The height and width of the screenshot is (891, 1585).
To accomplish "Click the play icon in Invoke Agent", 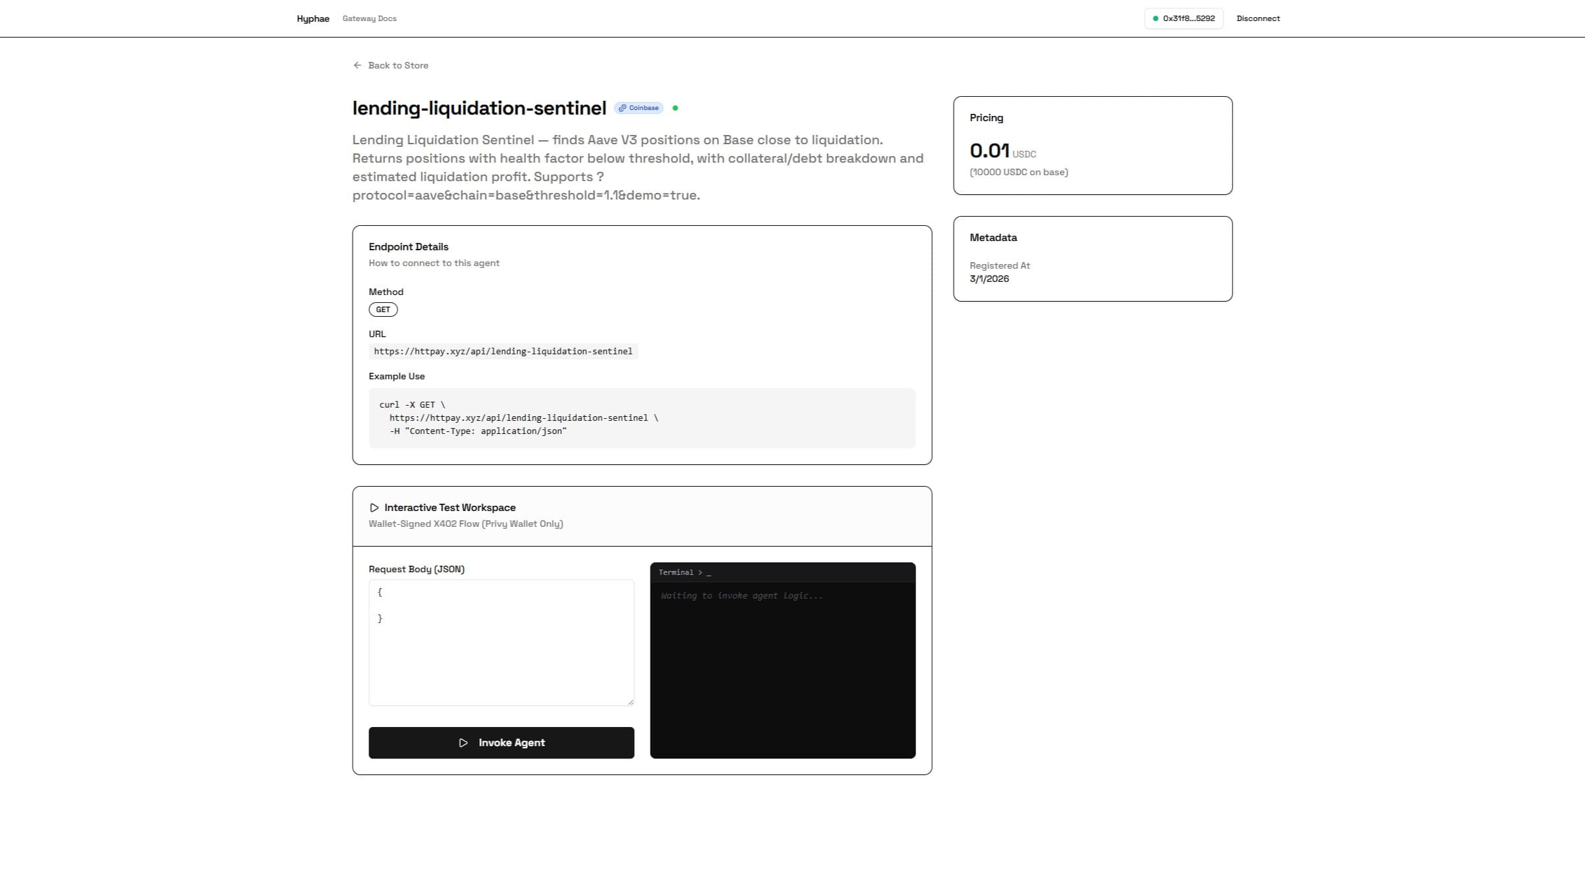I will click(x=463, y=743).
